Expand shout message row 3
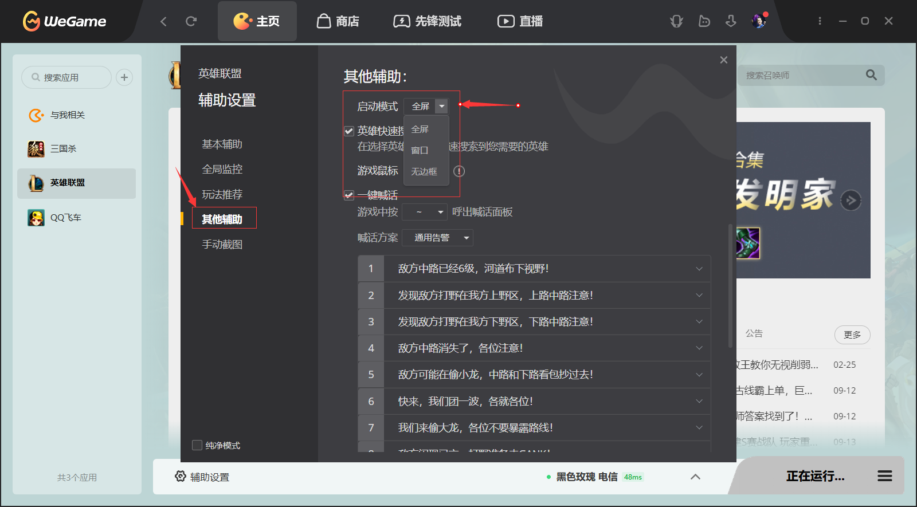The height and width of the screenshot is (507, 917). tap(699, 322)
